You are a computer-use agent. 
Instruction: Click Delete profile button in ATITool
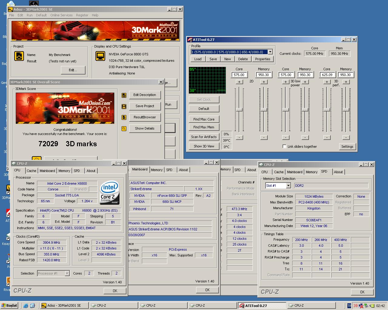tap(243, 59)
